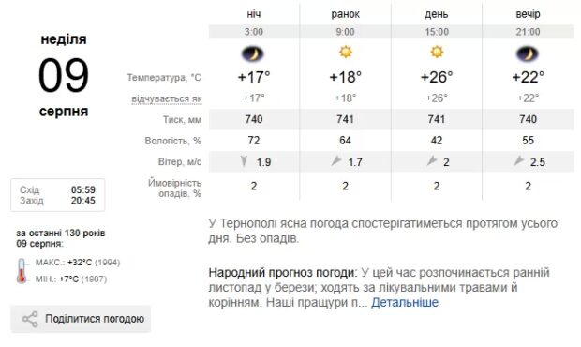The height and width of the screenshot is (347, 581).
Task: Click the +26° day temperature value
Action: (437, 77)
